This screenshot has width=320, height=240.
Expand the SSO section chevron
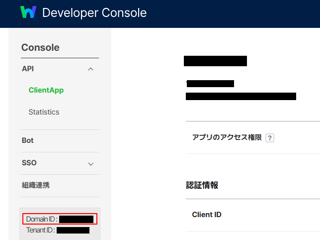pyautogui.click(x=90, y=163)
